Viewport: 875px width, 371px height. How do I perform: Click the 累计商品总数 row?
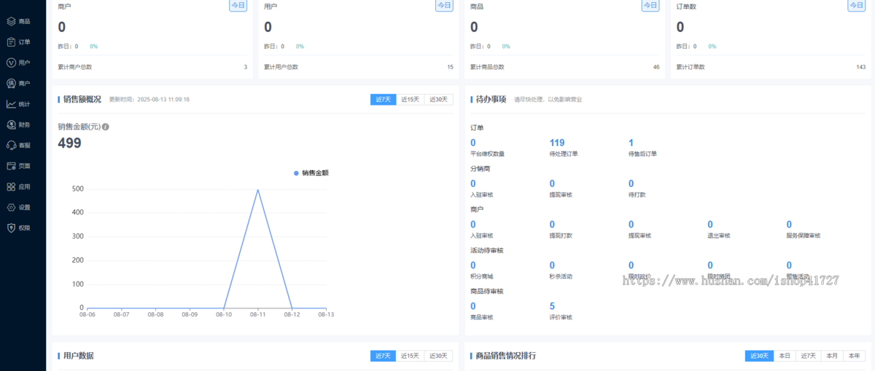point(565,67)
